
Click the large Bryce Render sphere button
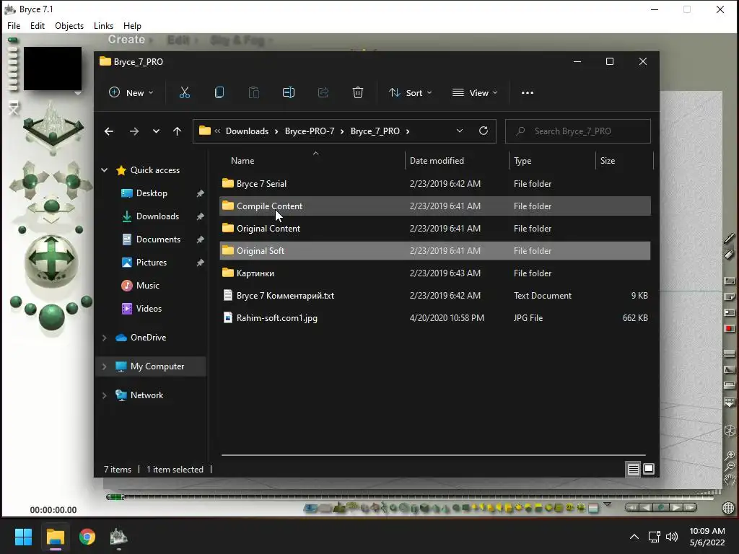[51, 316]
